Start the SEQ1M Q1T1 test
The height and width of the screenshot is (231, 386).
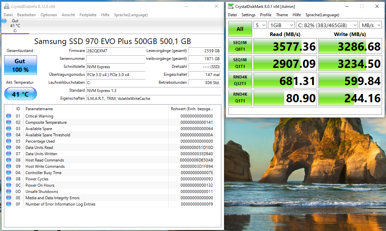coord(240,63)
